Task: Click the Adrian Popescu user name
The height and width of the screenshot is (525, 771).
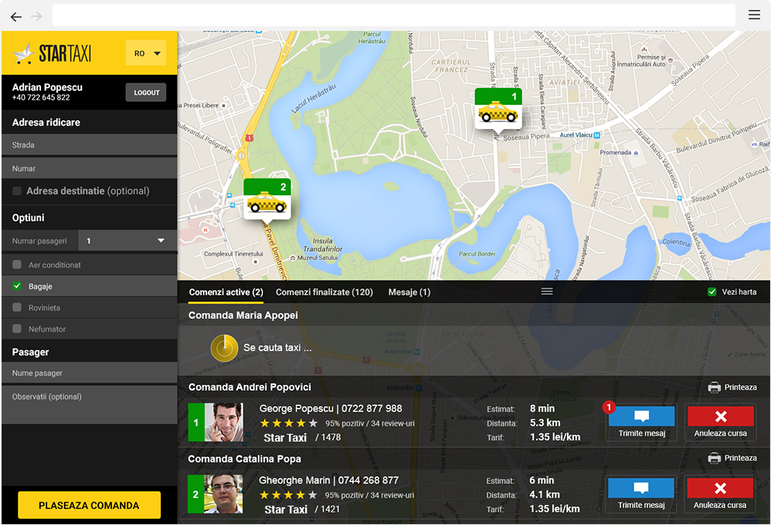Action: [x=47, y=87]
